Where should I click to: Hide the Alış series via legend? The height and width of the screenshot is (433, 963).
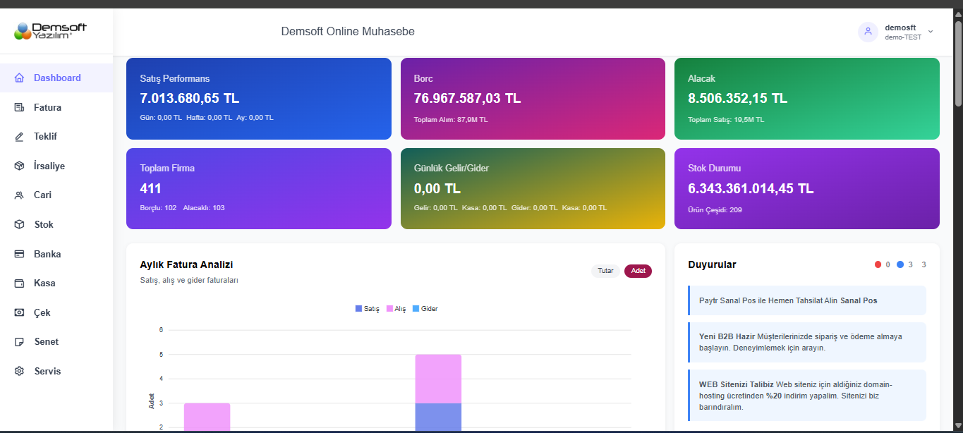point(396,309)
